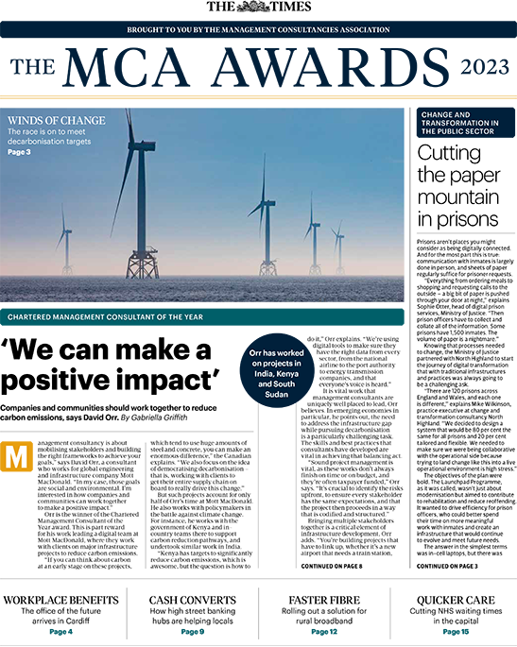Click paragraph starting 'Knowing that processes needed'
517x647 pixels.
coord(465,365)
